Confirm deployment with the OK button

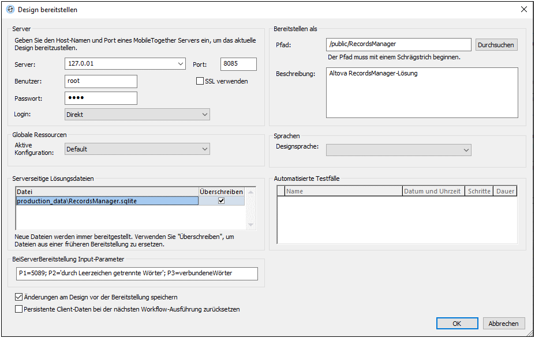[457, 324]
